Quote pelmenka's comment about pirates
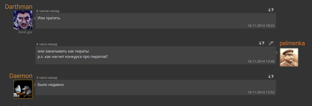312x106 pixels. tap(262, 43)
